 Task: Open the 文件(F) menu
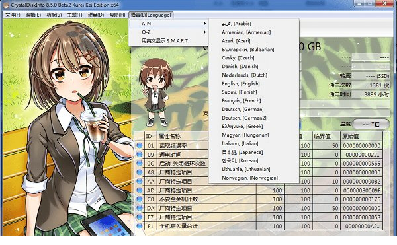point(13,15)
